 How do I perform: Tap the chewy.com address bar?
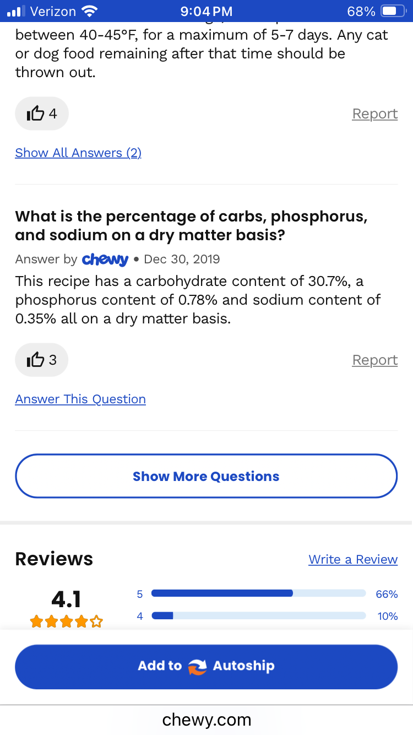[x=206, y=719]
